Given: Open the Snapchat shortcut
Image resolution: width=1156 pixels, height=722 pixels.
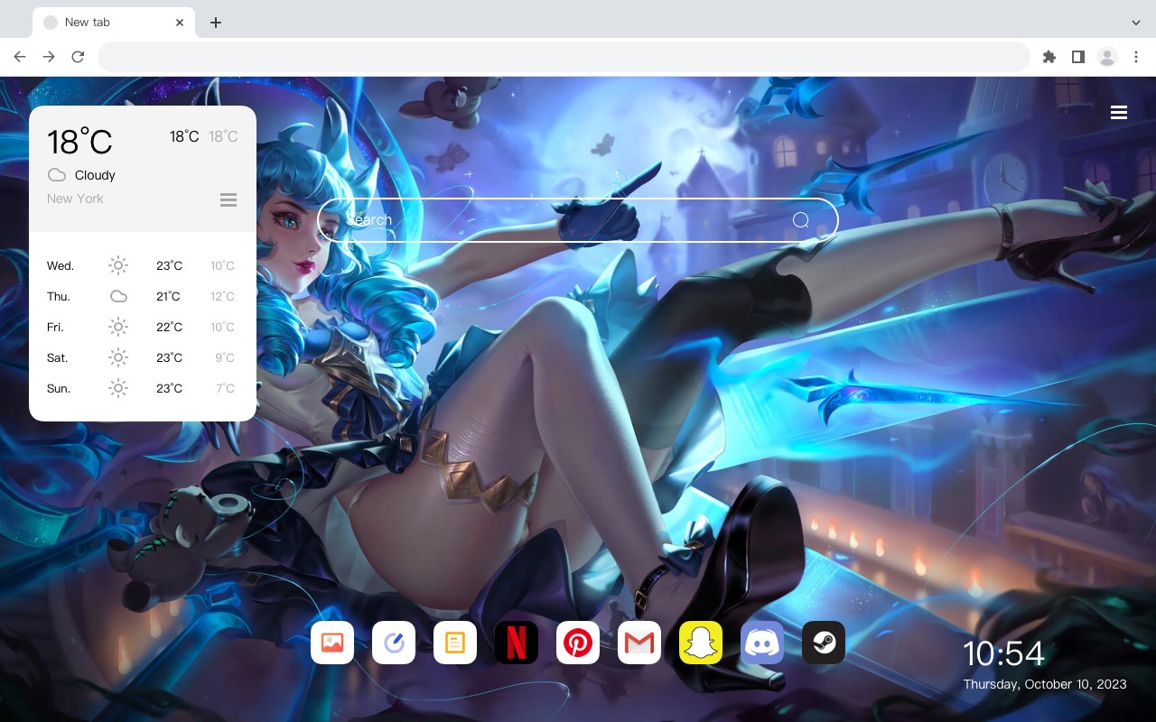Looking at the screenshot, I should (x=701, y=643).
